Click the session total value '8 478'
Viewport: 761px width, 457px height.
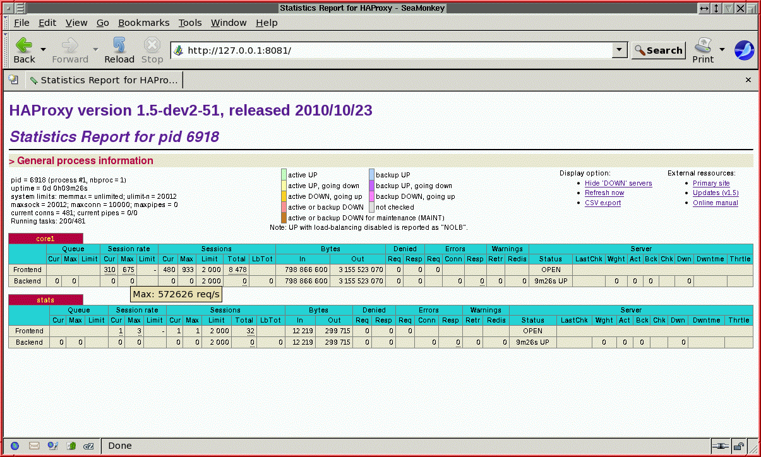[238, 270]
